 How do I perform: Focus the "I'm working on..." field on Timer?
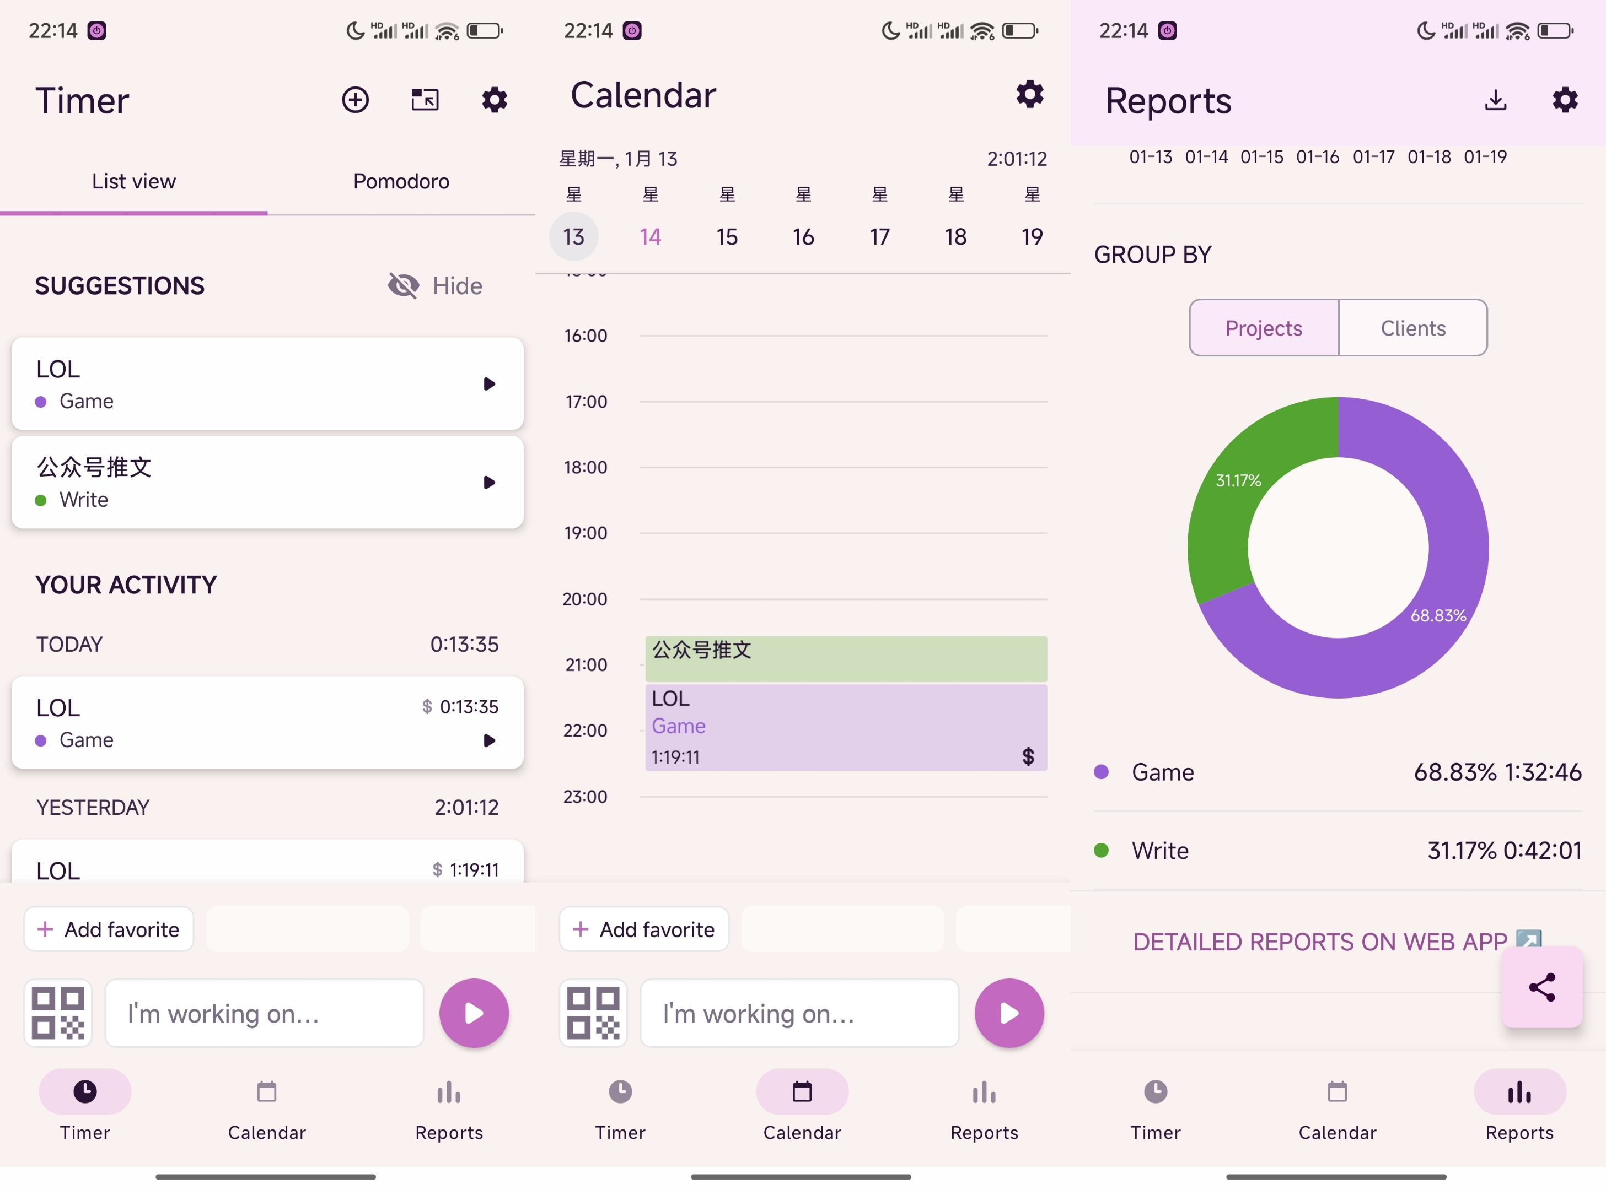point(264,1013)
